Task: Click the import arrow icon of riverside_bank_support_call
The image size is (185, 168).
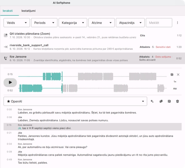Action: coord(6,47)
